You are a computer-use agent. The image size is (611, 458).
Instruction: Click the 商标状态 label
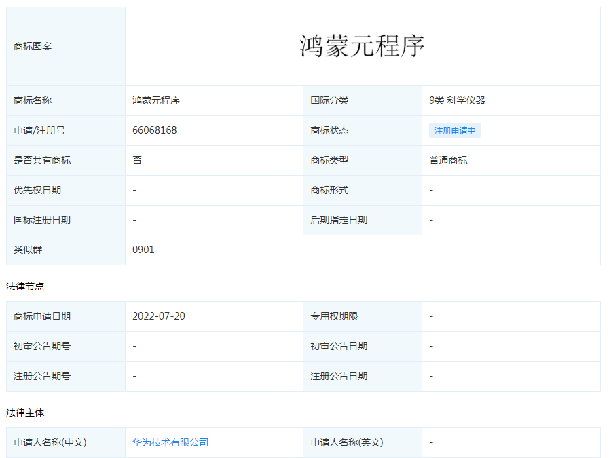(x=329, y=130)
